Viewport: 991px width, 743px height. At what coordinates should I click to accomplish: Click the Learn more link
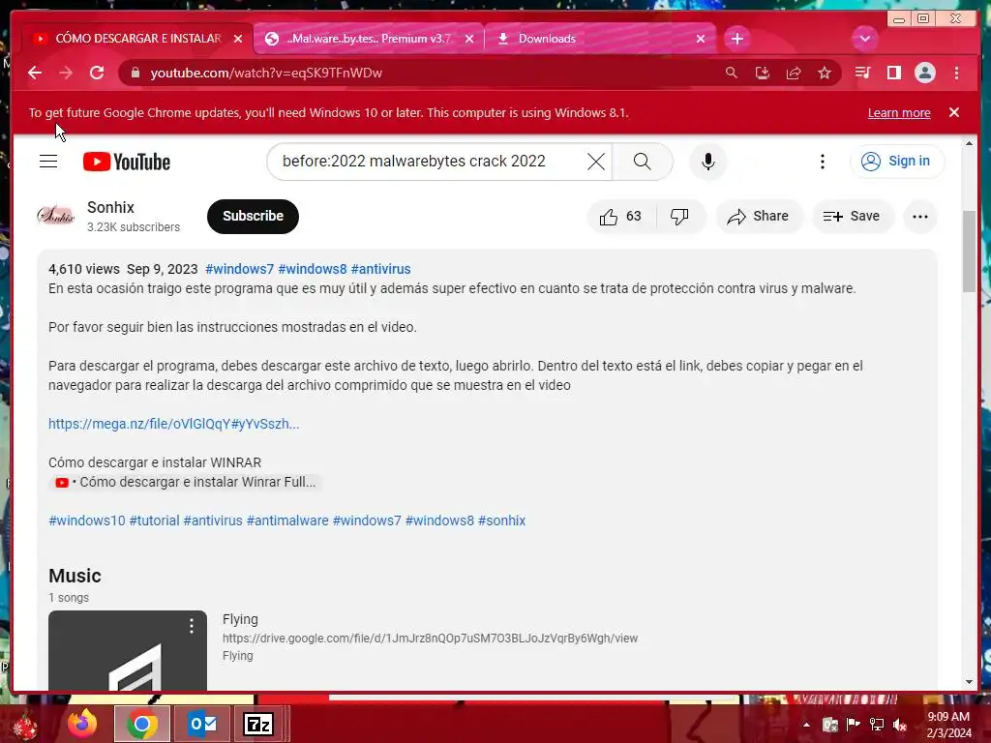pos(899,112)
